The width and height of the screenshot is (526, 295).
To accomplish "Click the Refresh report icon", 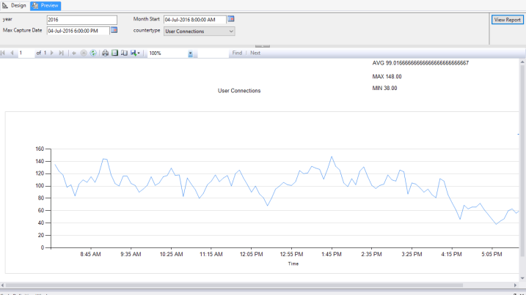I will (x=93, y=53).
